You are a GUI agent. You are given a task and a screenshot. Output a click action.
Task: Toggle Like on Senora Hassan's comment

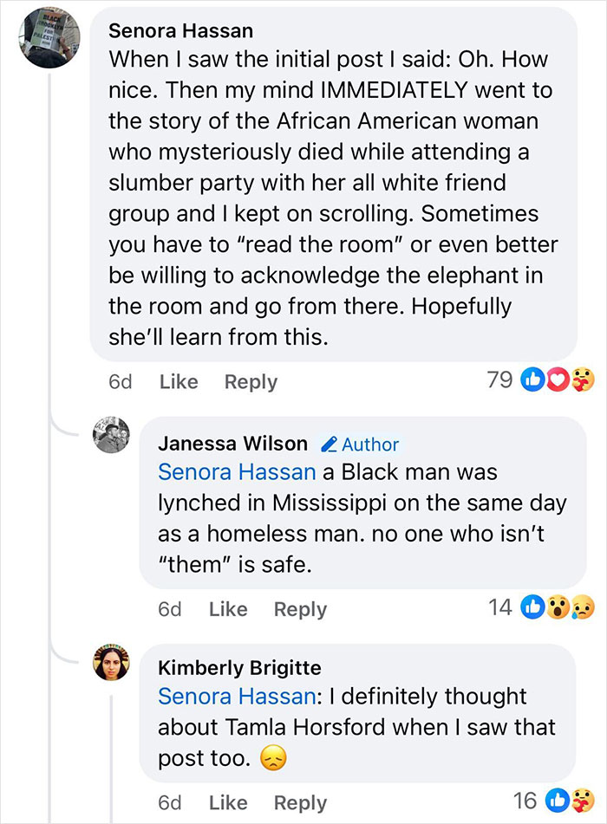(178, 381)
